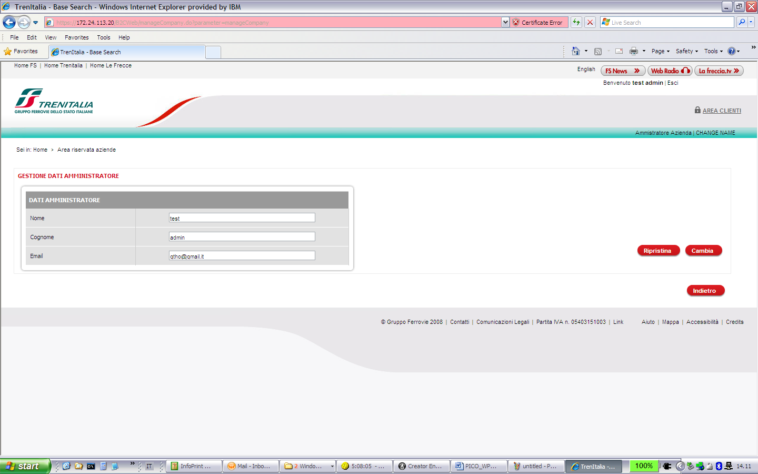Click the Certificate Error shield icon
This screenshot has width=758, height=474.
tap(516, 22)
